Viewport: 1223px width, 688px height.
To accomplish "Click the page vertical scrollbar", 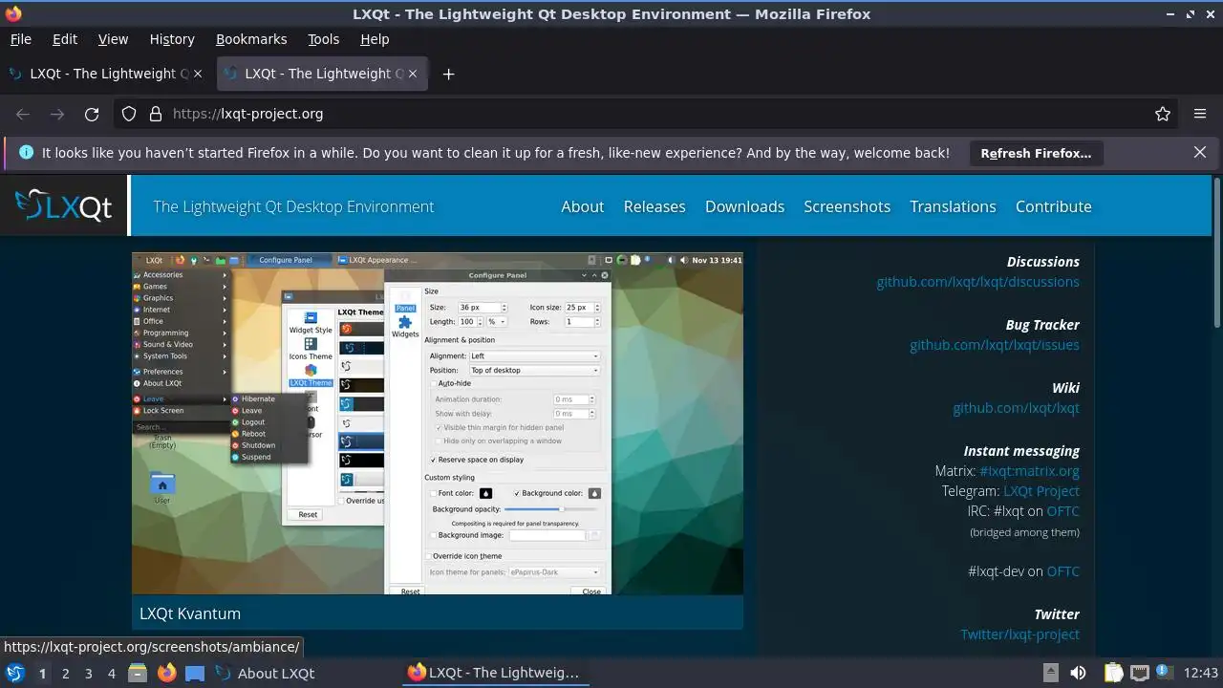I will [x=1216, y=253].
